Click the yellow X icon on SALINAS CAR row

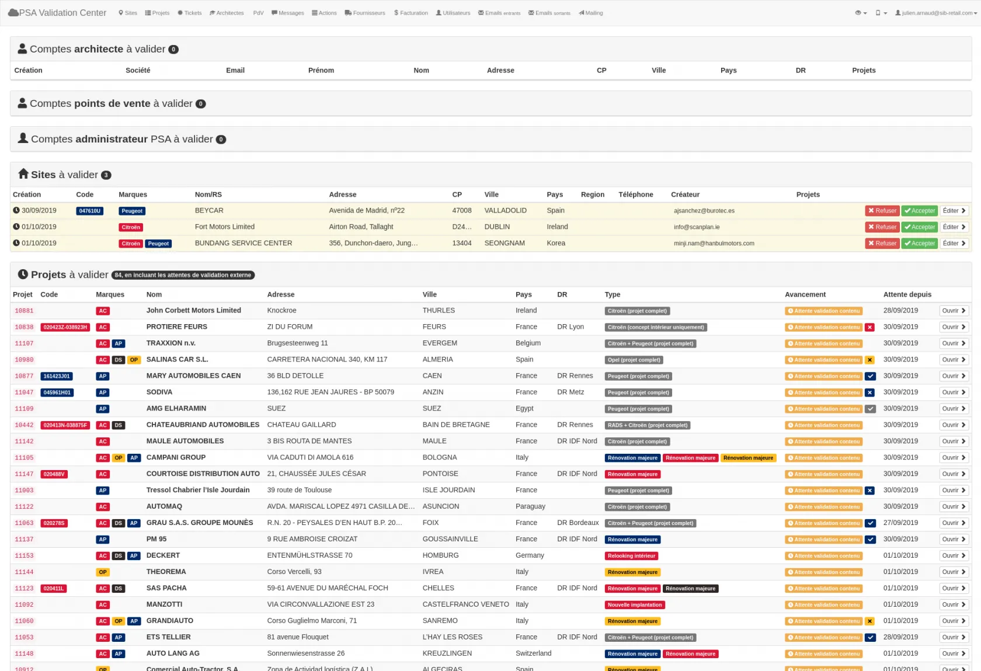[870, 360]
